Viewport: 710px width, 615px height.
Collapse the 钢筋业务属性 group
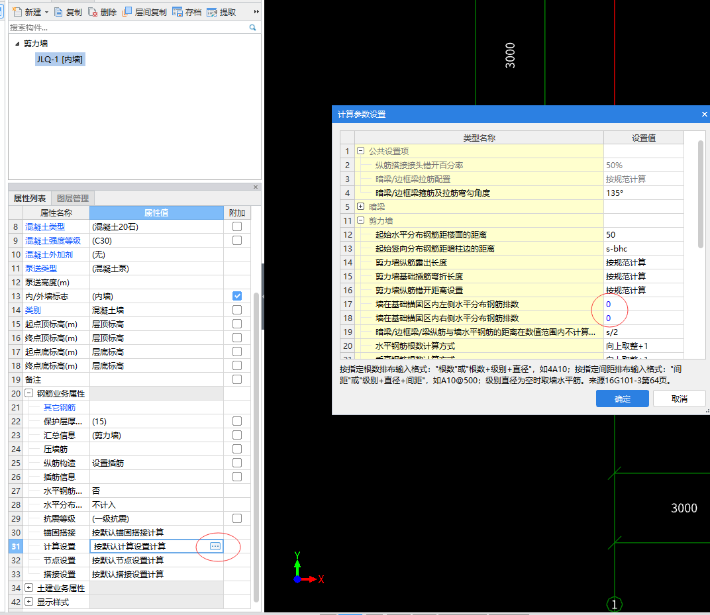coord(28,393)
